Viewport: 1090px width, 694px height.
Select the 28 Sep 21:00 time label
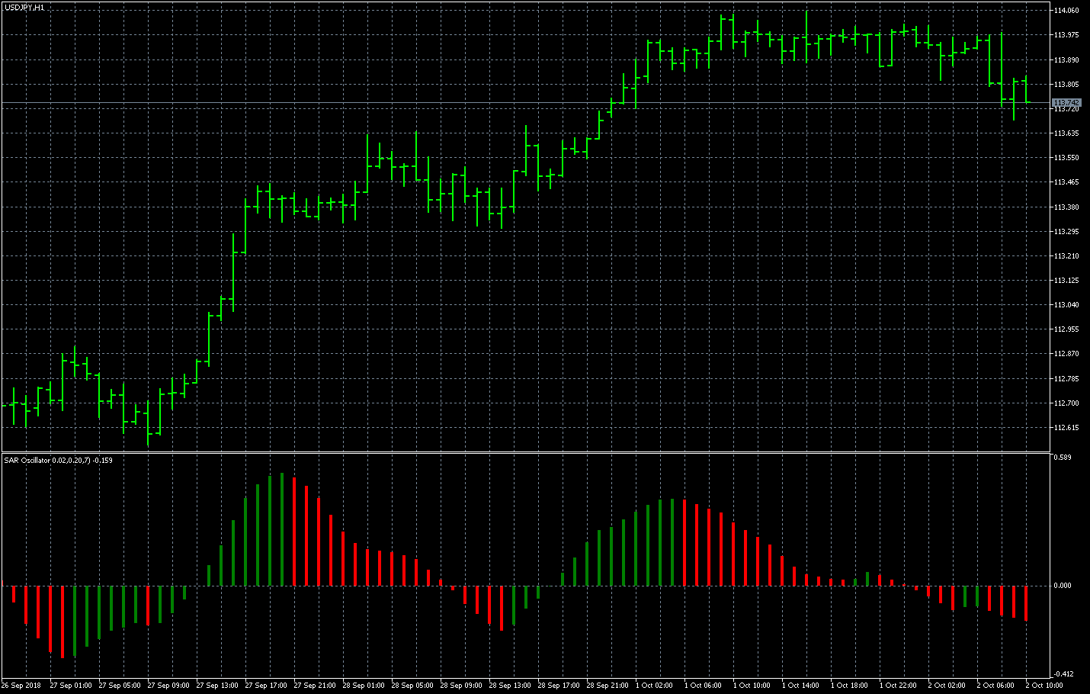608,686
